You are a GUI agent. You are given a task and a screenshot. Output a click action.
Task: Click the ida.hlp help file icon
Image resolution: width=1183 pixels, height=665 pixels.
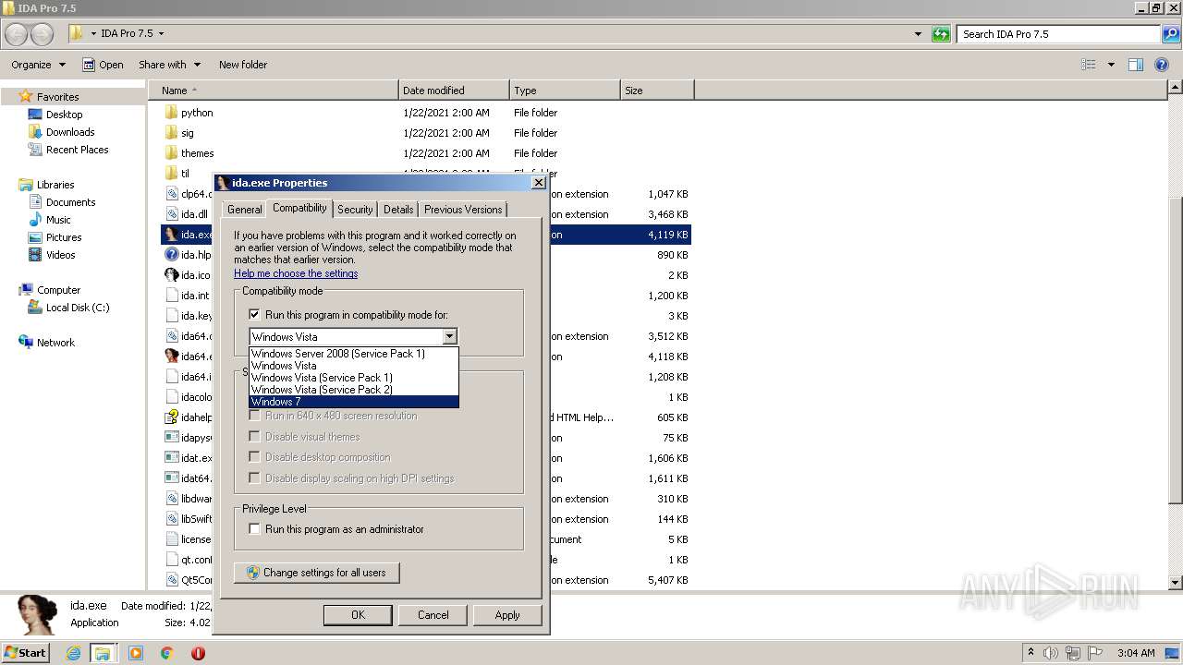pos(171,255)
